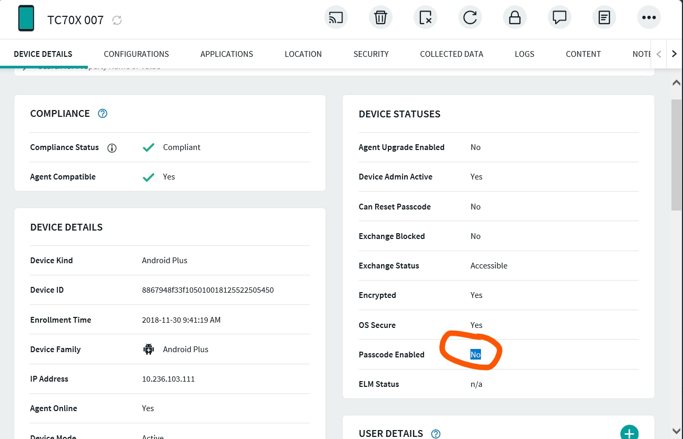Click the padlock lock device icon
683x439 pixels.
[515, 18]
